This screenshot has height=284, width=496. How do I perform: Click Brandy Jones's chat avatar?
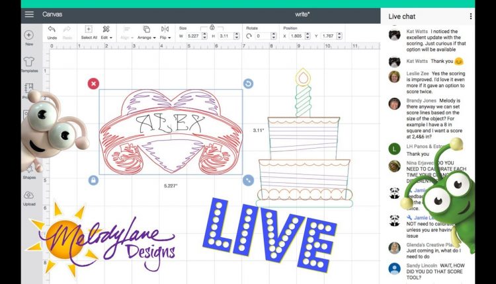point(394,104)
